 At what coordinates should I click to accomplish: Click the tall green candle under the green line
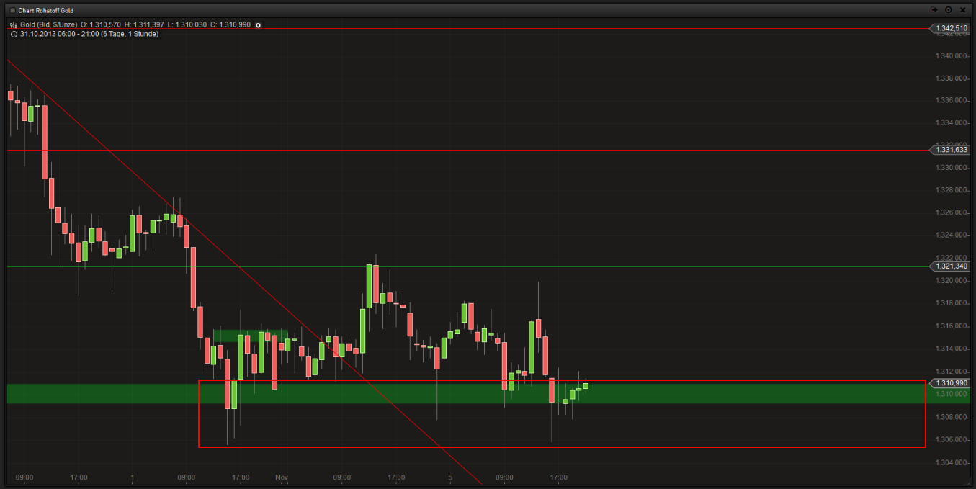click(x=370, y=284)
